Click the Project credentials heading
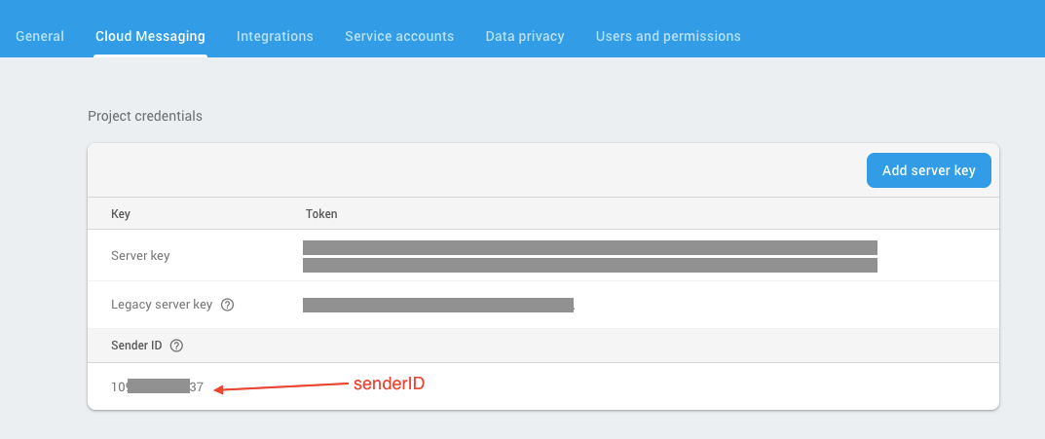This screenshot has height=439, width=1045. pos(144,116)
